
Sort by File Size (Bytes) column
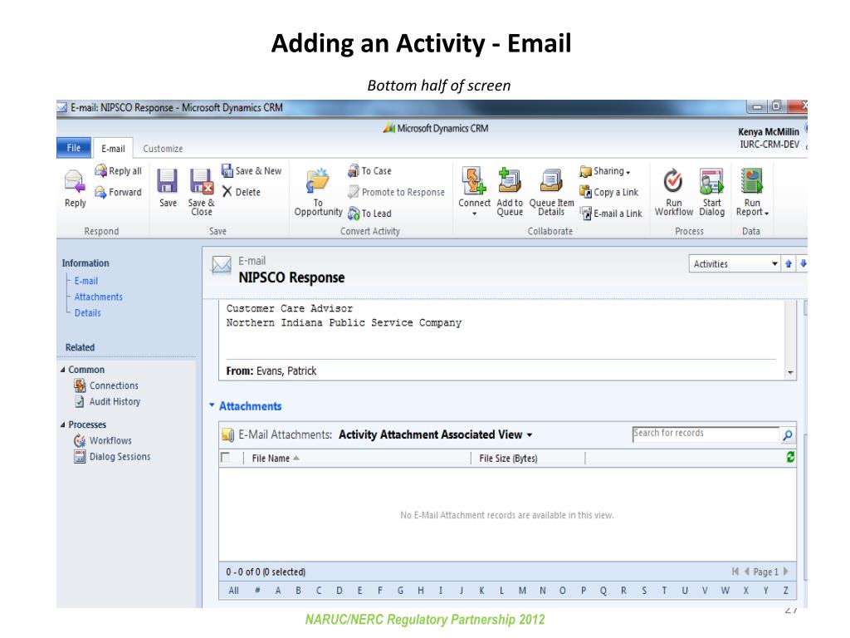(509, 459)
